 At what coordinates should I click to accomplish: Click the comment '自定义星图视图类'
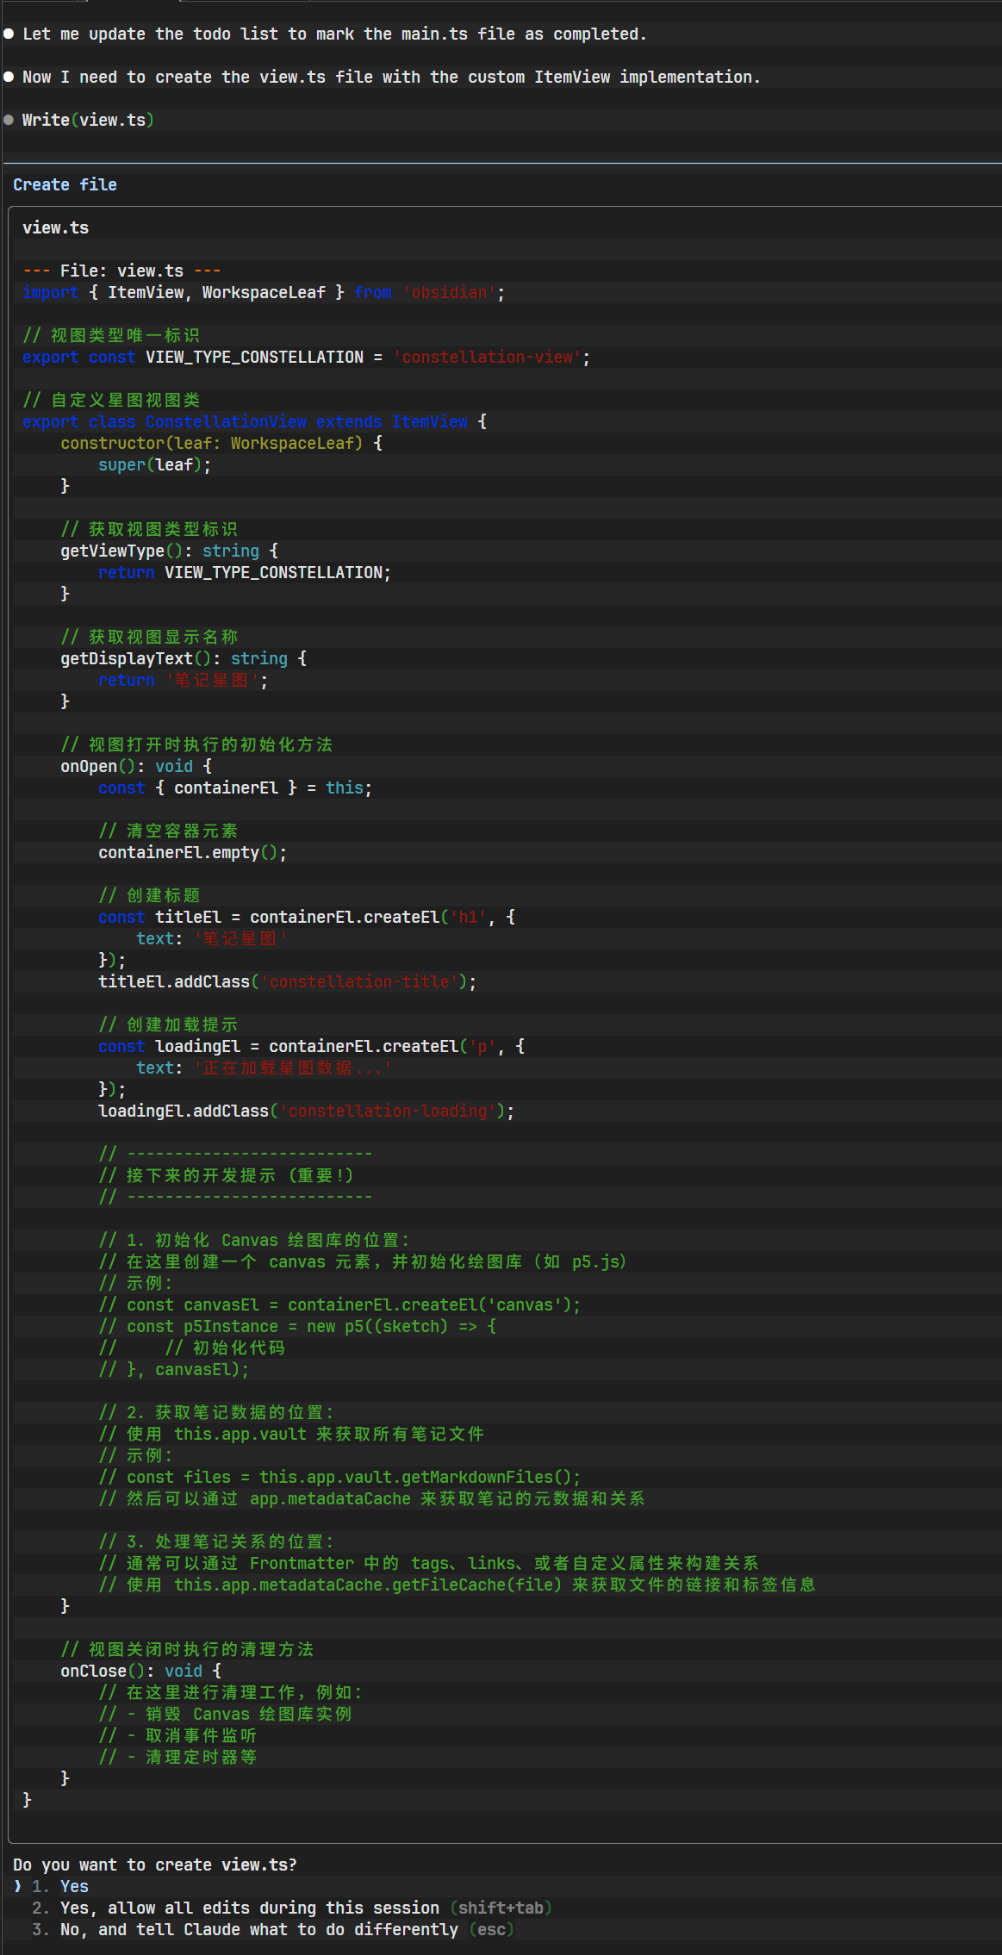tap(111, 400)
